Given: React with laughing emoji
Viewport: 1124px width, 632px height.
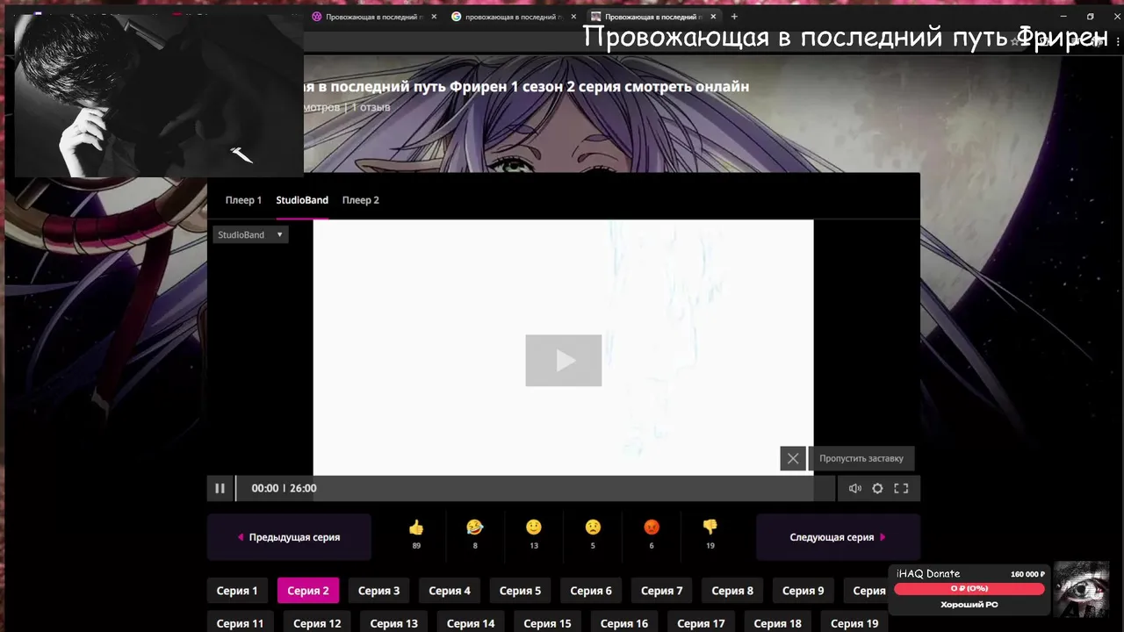Looking at the screenshot, I should click(475, 528).
